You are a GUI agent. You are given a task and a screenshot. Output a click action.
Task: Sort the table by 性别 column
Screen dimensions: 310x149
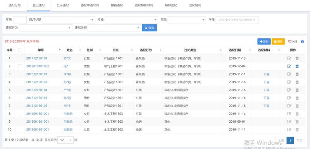(x=100, y=50)
